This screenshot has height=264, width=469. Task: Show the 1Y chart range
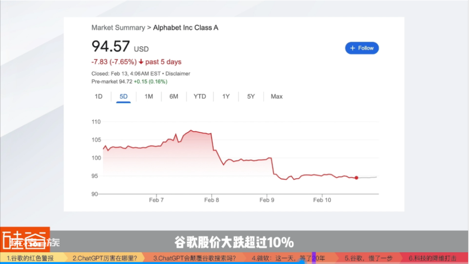[x=226, y=96]
